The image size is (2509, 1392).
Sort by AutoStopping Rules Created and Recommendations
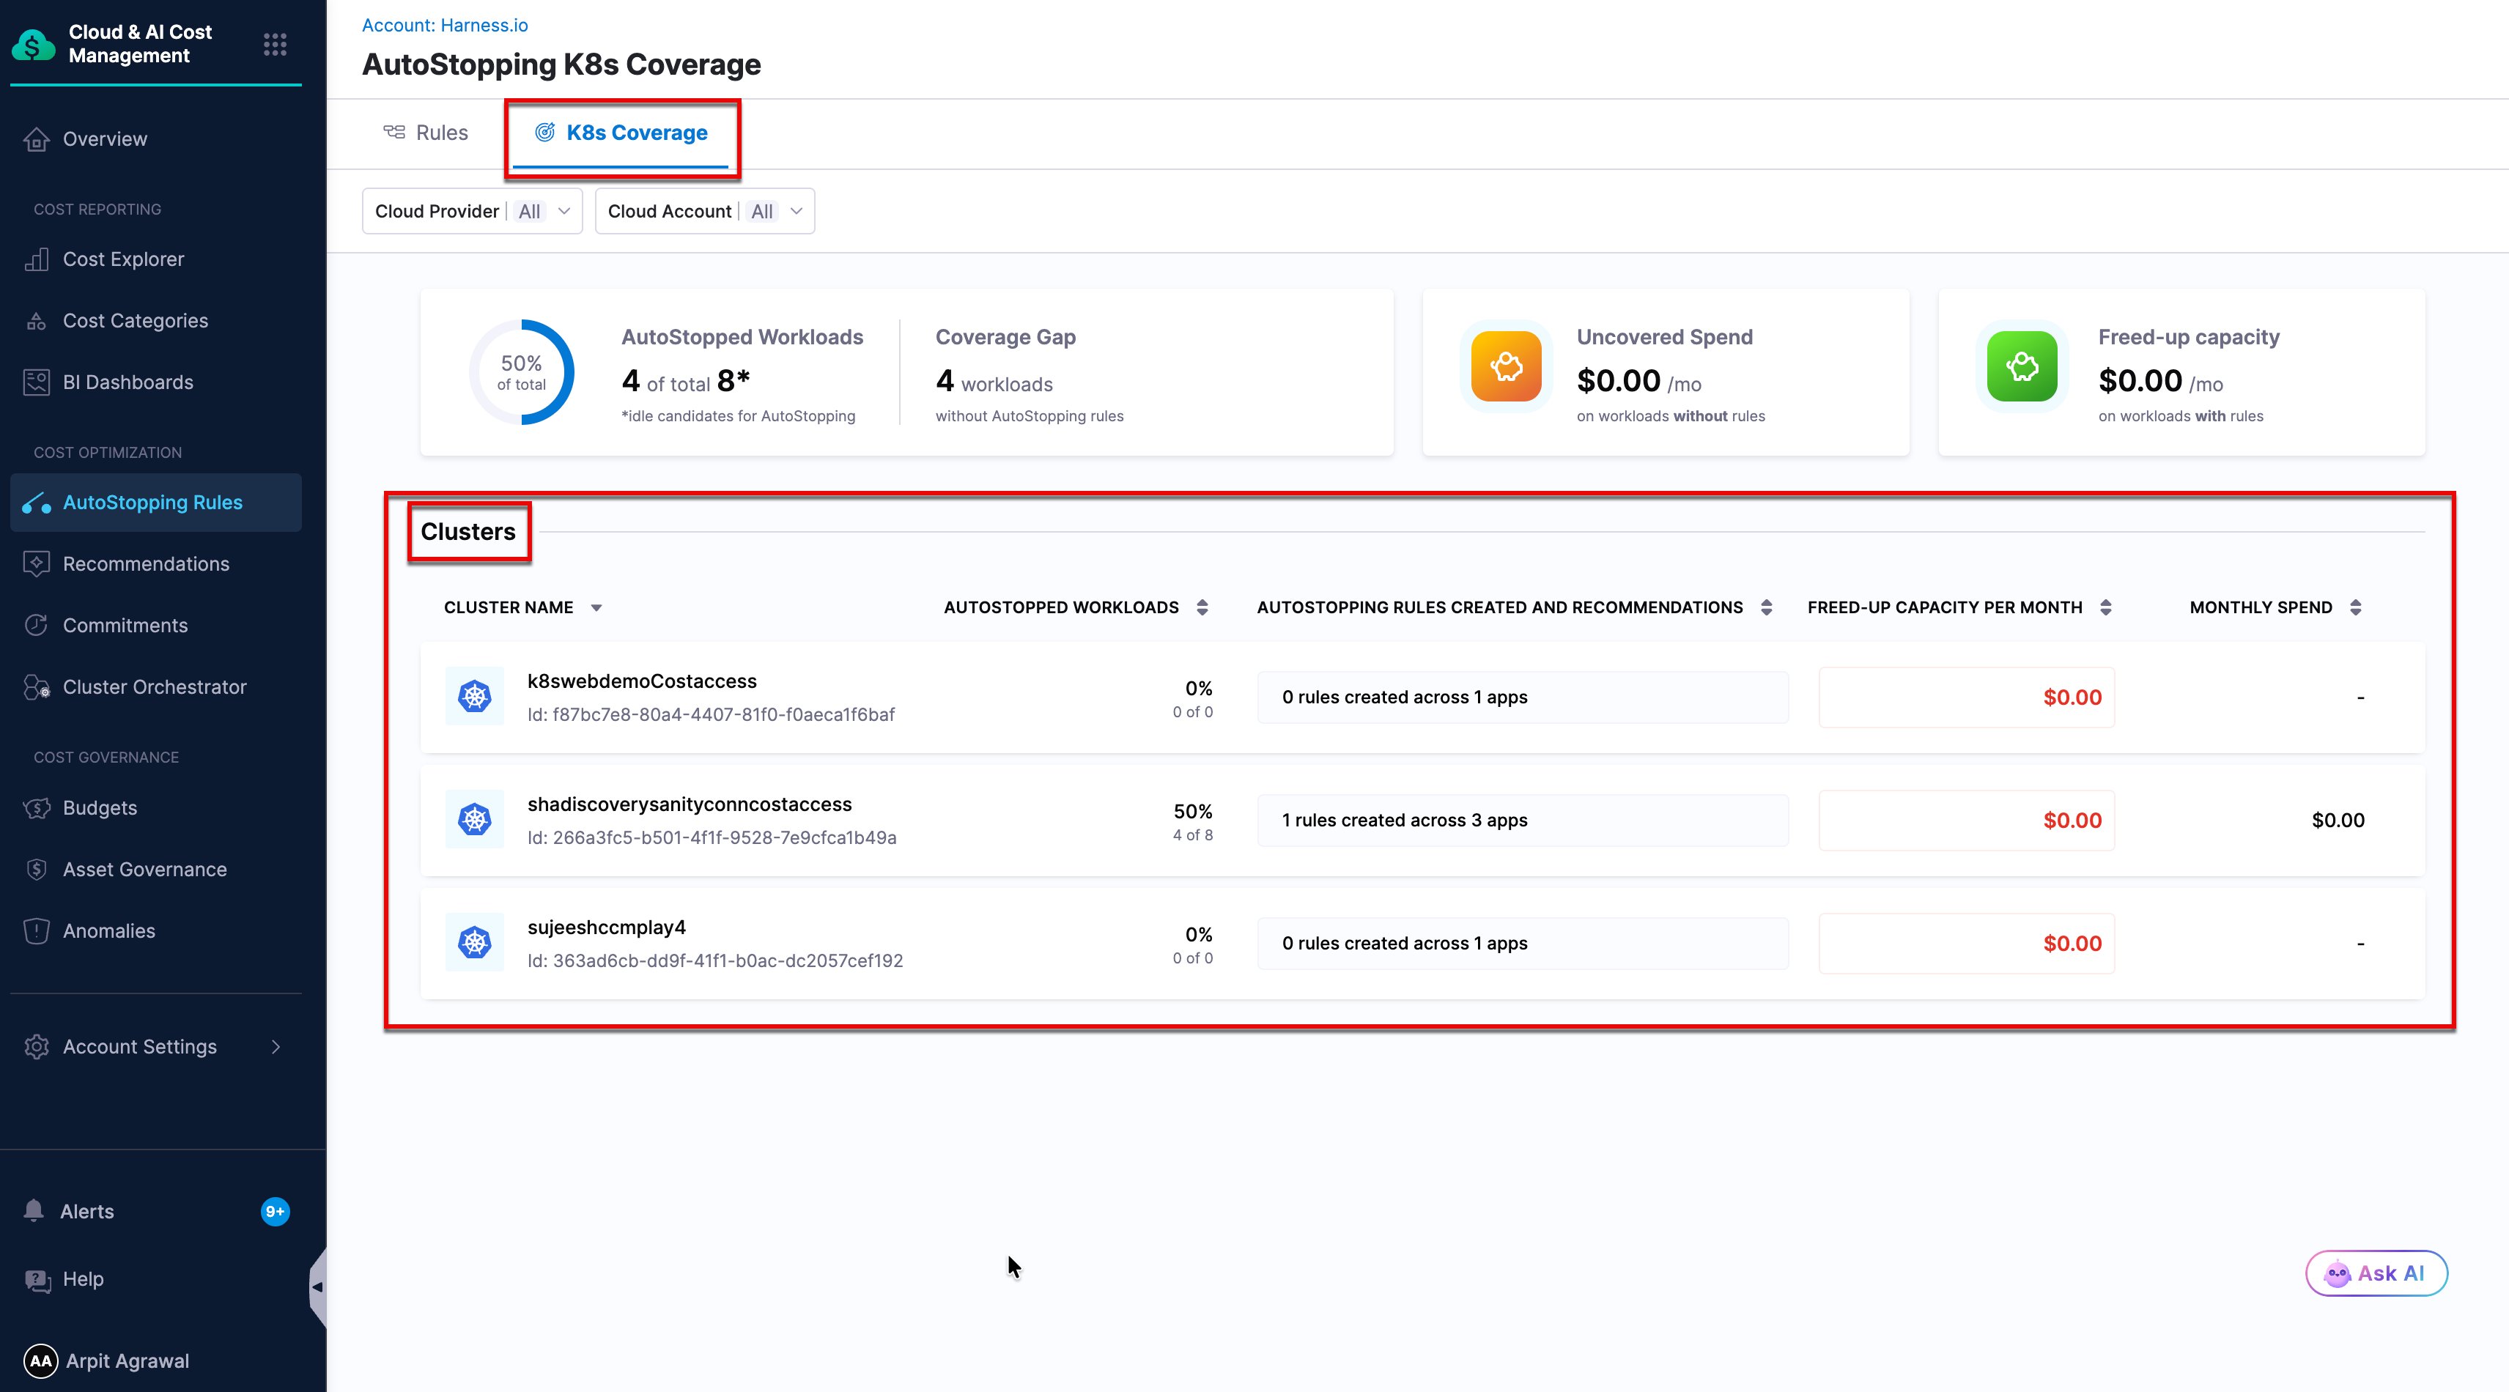point(1766,608)
